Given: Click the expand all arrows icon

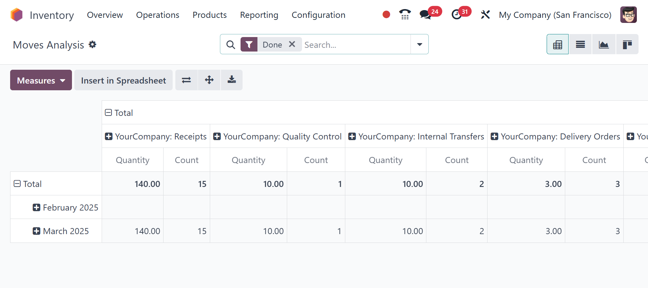Looking at the screenshot, I should [x=209, y=80].
